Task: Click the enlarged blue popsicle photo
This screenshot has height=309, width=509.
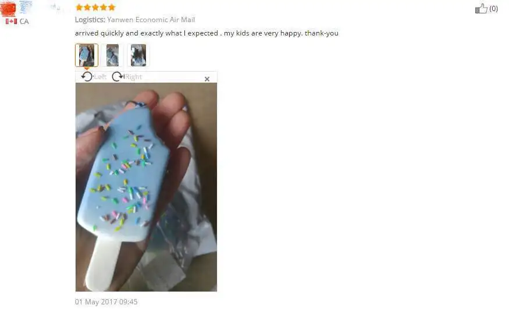Action: pos(147,187)
